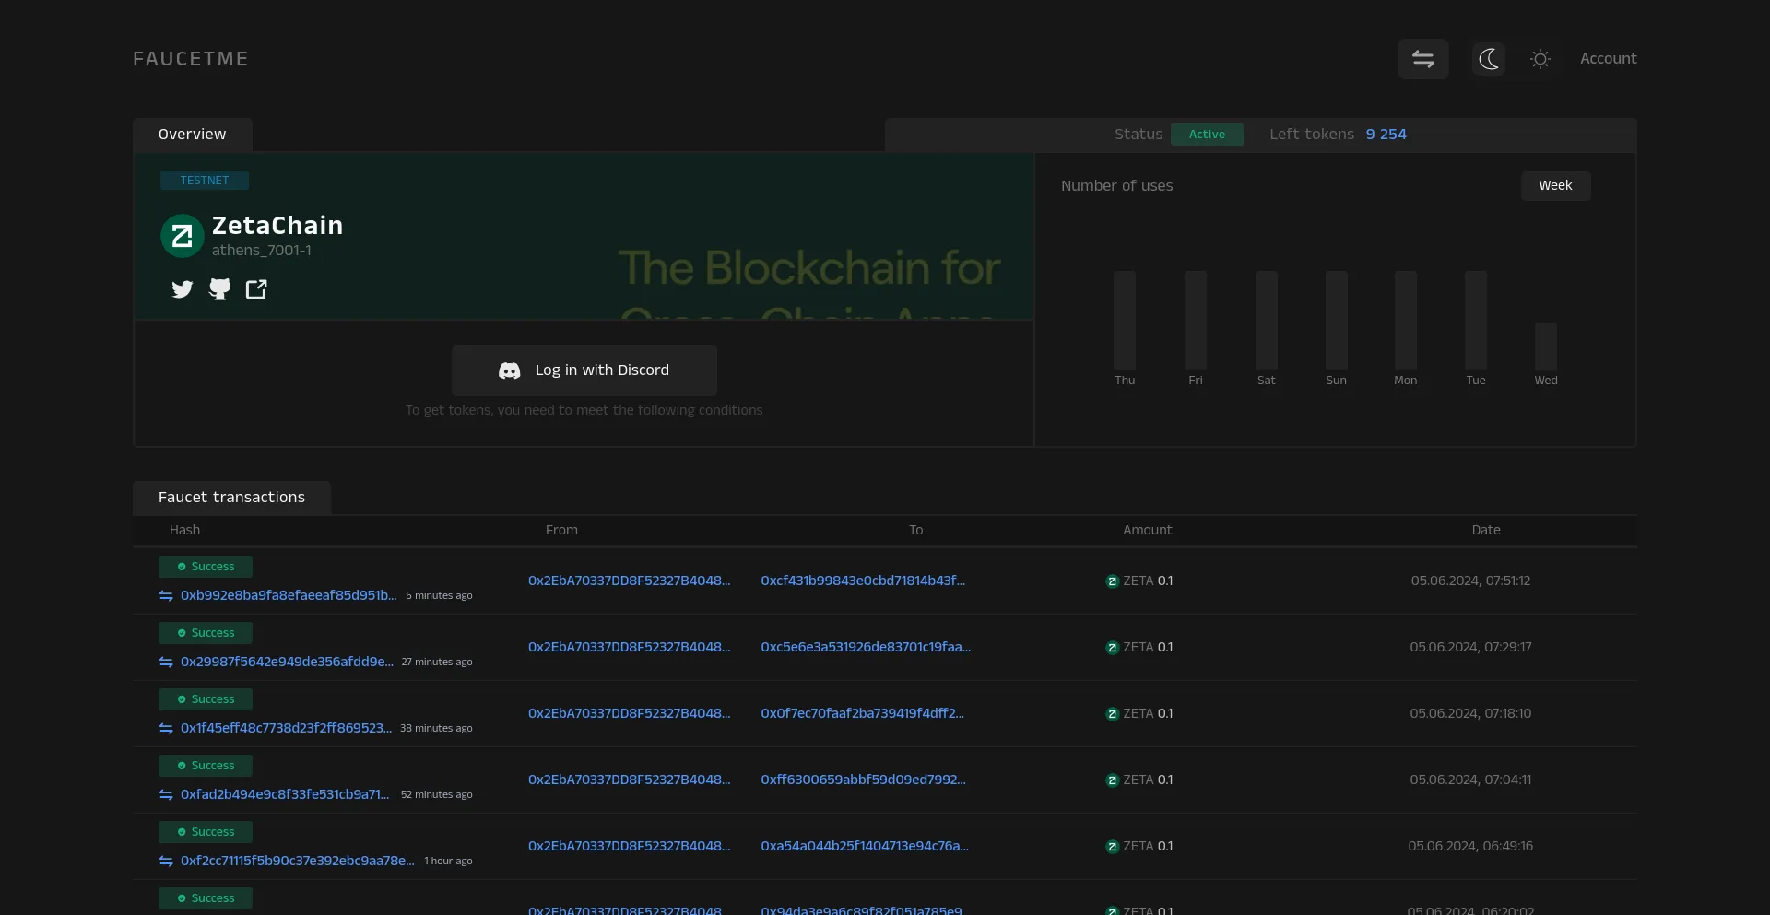Click Success badge of 52 minutes ago transaction
1770x915 pixels.
[206, 766]
